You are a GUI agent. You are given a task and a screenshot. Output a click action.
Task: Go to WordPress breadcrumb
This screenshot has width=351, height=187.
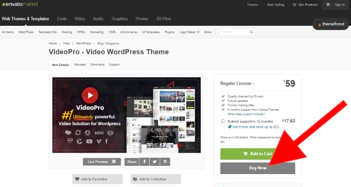click(83, 44)
